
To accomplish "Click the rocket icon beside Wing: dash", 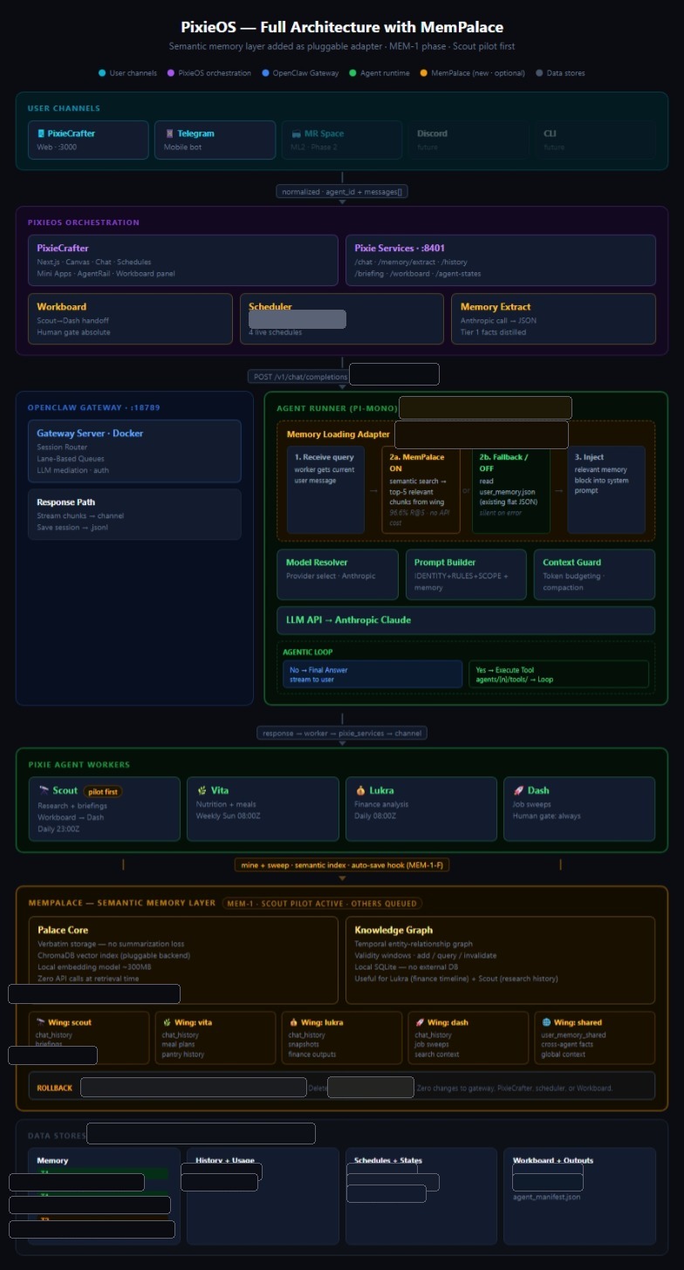I will pyautogui.click(x=420, y=1022).
